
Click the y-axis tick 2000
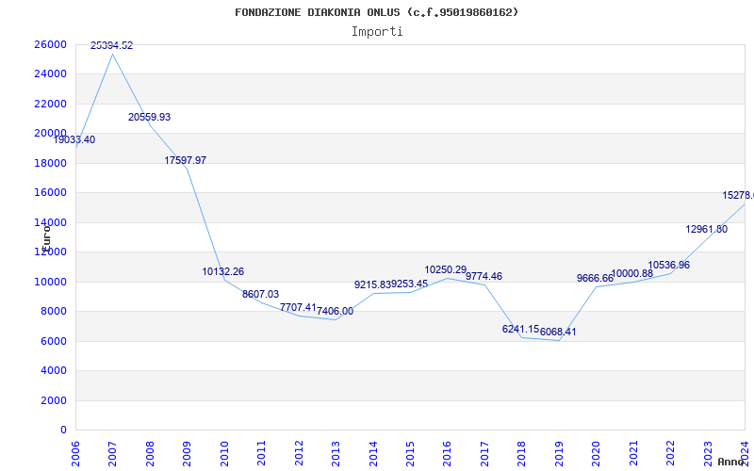click(54, 400)
